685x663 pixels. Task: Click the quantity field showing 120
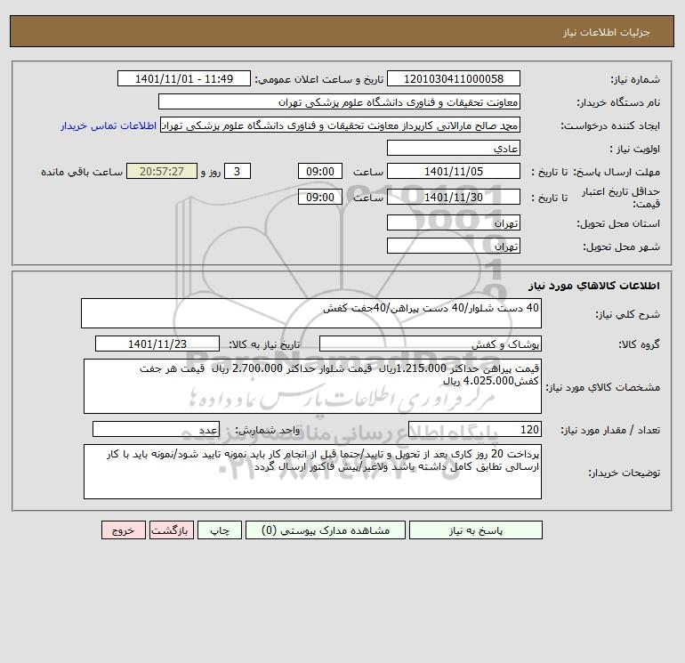(x=475, y=429)
